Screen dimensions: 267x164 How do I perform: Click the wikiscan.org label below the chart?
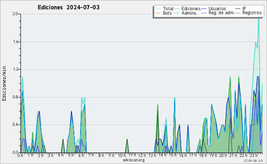click(133, 160)
